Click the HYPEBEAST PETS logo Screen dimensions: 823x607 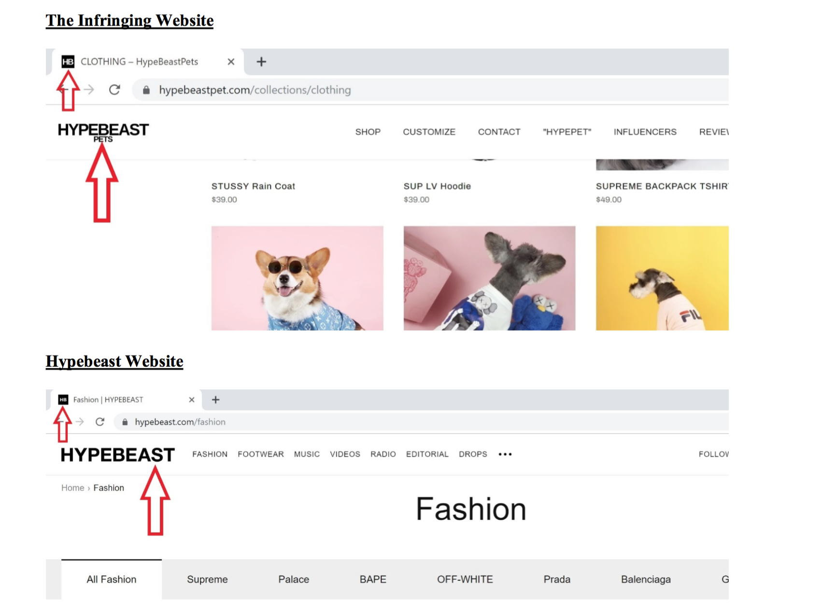tap(103, 132)
